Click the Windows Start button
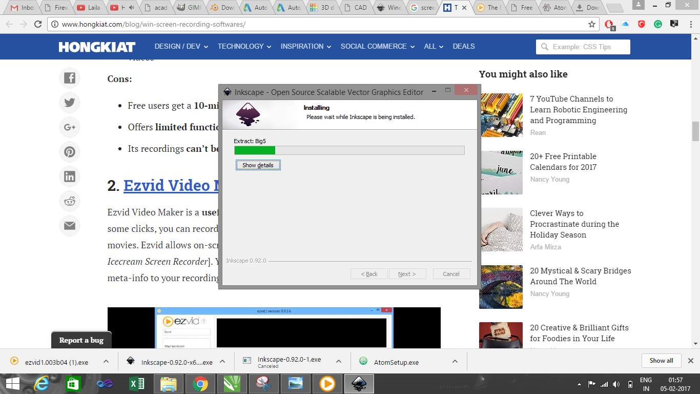This screenshot has height=394, width=700. point(12,383)
